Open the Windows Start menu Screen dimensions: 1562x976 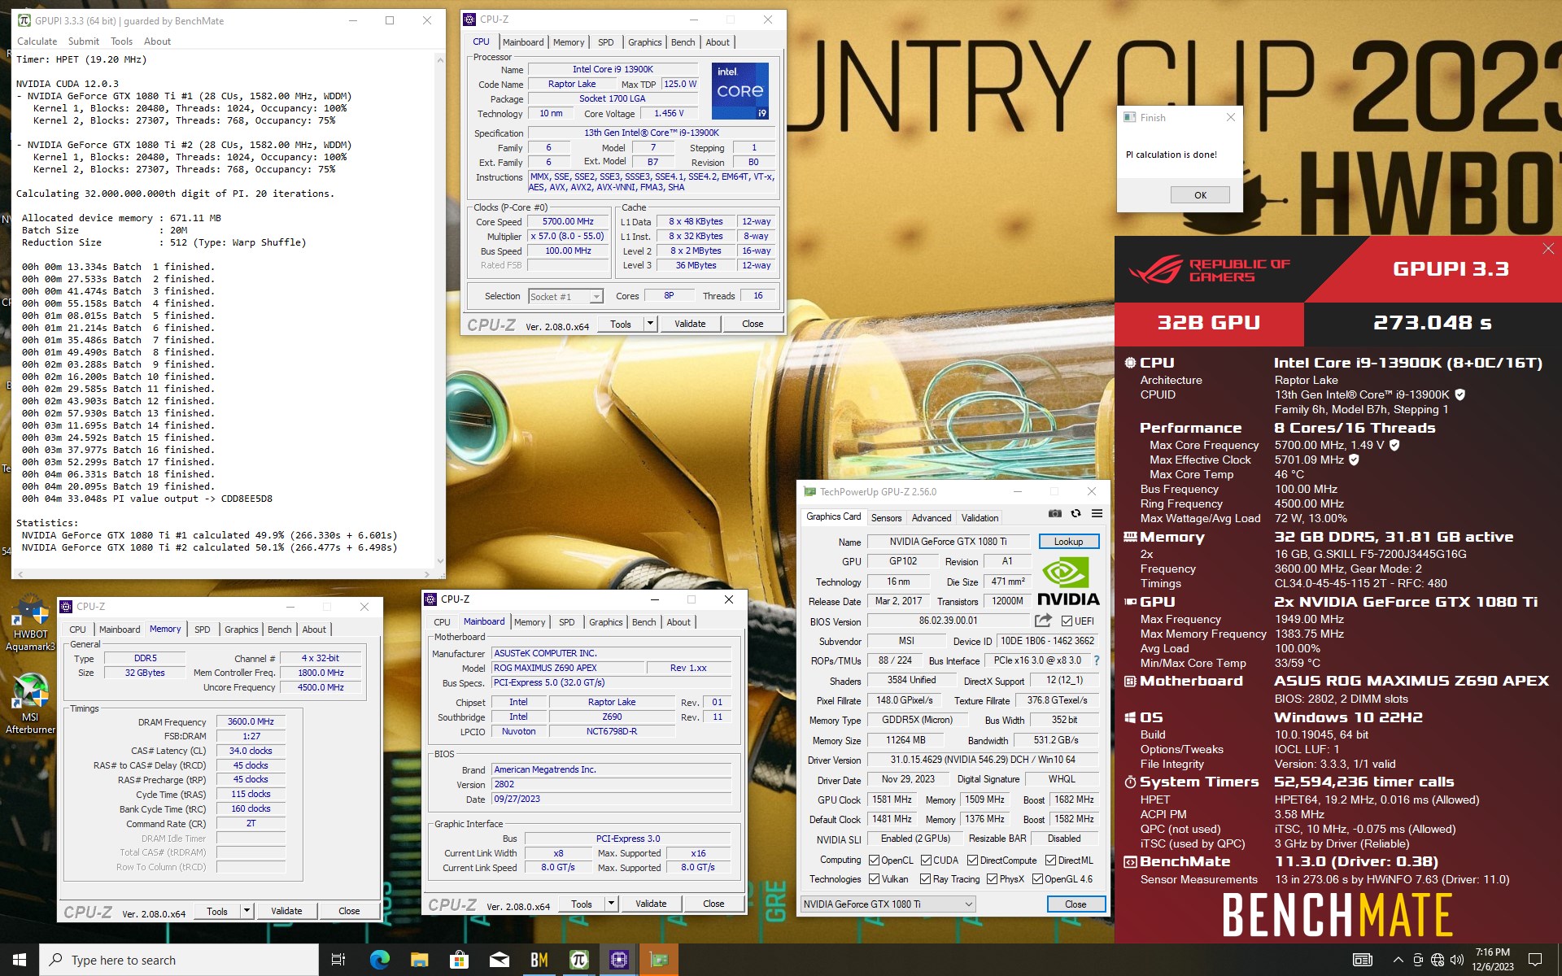pyautogui.click(x=20, y=960)
